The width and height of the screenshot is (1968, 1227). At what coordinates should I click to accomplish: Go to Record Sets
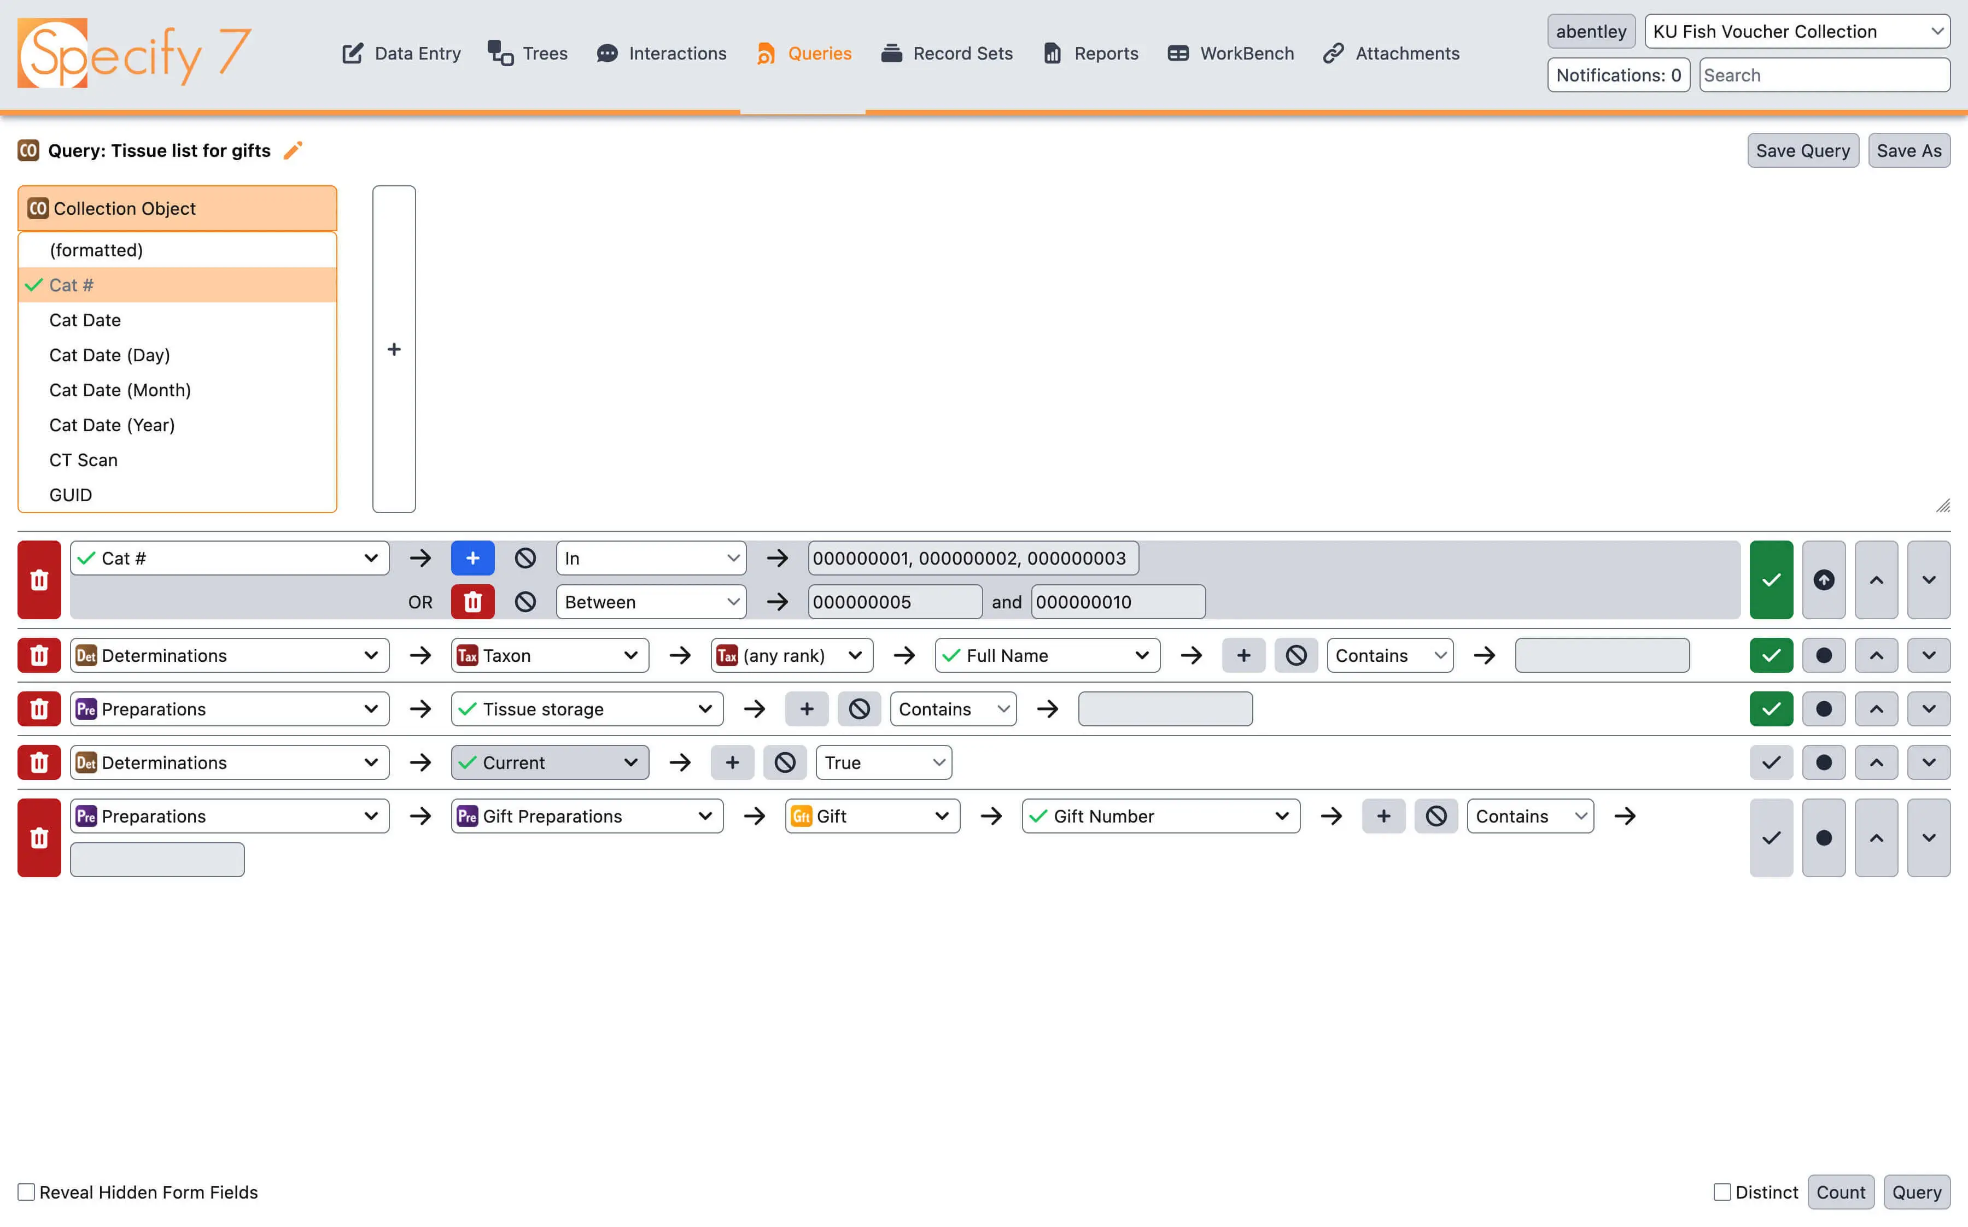click(947, 54)
